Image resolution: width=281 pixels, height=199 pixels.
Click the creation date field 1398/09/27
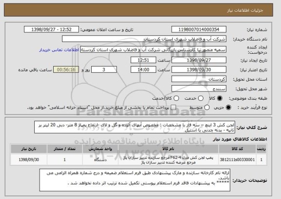(x=199, y=60)
